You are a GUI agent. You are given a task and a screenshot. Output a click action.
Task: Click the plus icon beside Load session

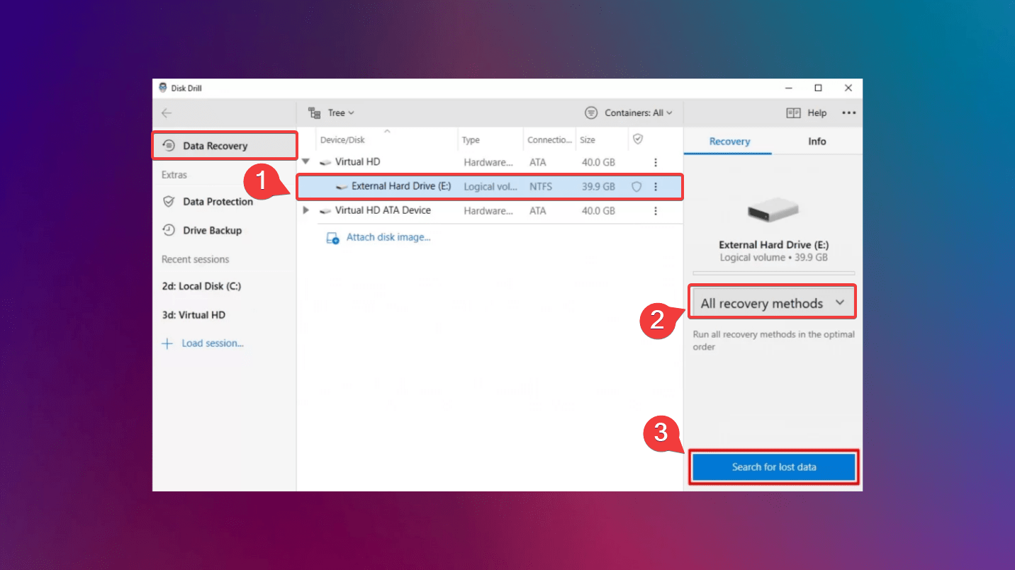coord(167,343)
